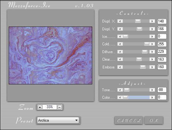Click the Displ. X value field 148
Viewport: 172px width, 130px height.
162,21
